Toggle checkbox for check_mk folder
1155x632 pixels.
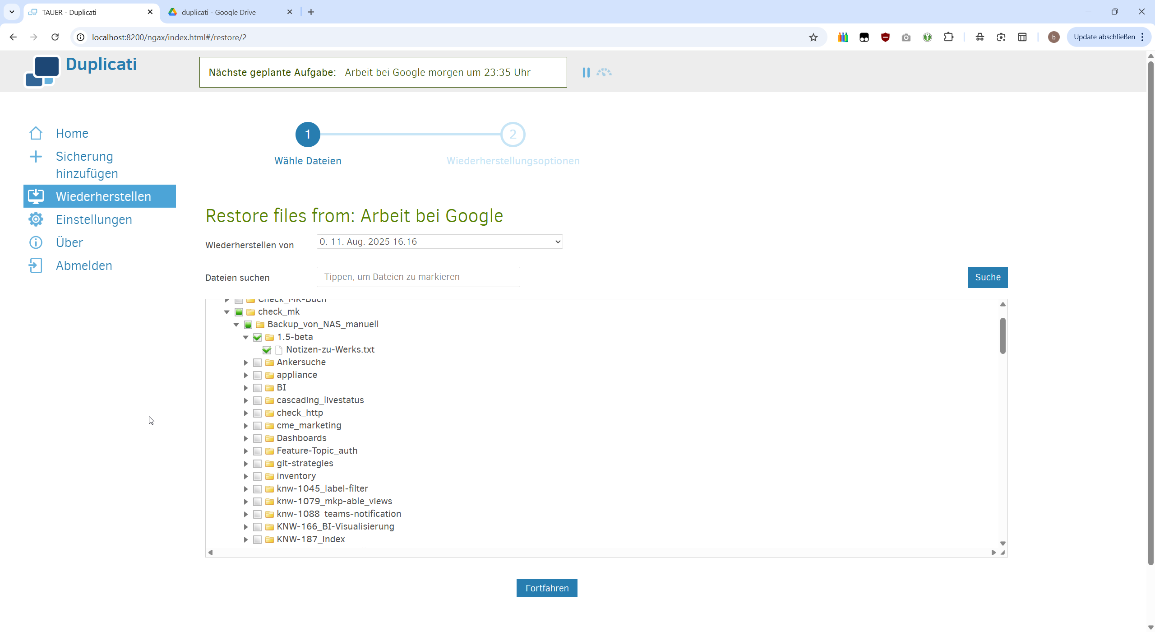click(x=239, y=312)
